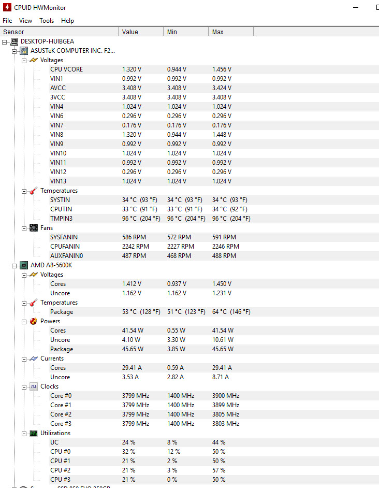Collapse the Fans group
The height and width of the screenshot is (488, 379).
(x=24, y=228)
